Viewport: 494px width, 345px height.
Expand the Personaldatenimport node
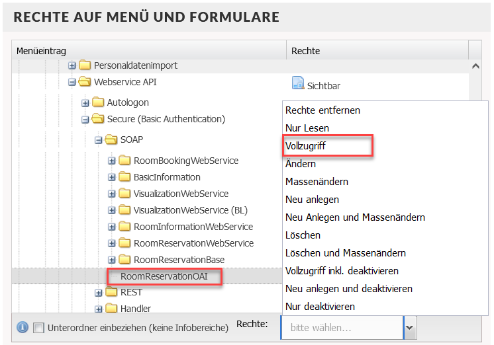tap(72, 65)
